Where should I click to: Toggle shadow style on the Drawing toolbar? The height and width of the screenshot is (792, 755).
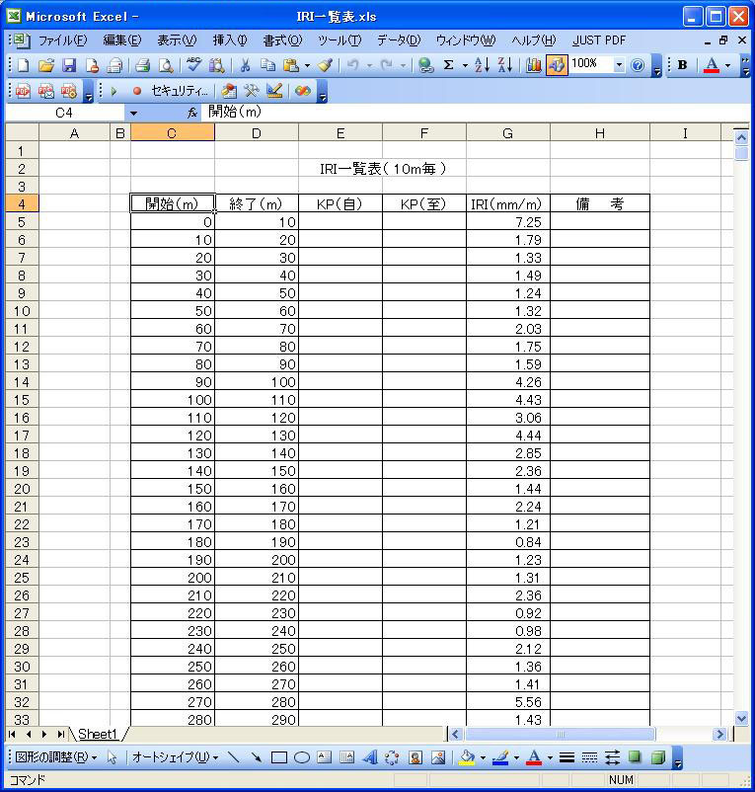click(x=635, y=757)
